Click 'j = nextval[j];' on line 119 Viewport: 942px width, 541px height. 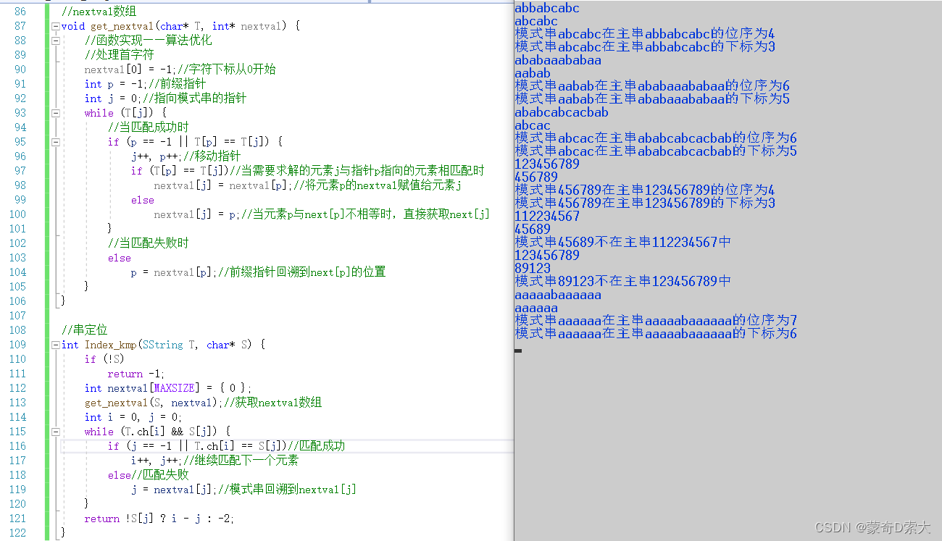click(175, 490)
